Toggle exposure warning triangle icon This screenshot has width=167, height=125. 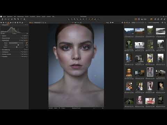142,19
